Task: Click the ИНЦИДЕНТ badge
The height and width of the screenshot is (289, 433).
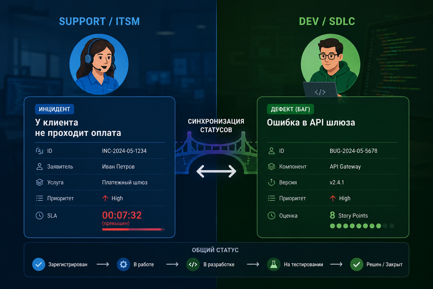Action: tap(54, 109)
